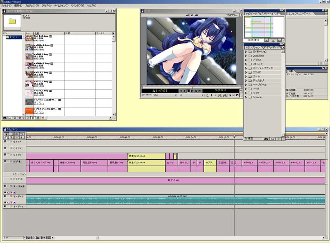Expand the Video 4 track triangle
The height and width of the screenshot is (243, 330).
click(12, 141)
